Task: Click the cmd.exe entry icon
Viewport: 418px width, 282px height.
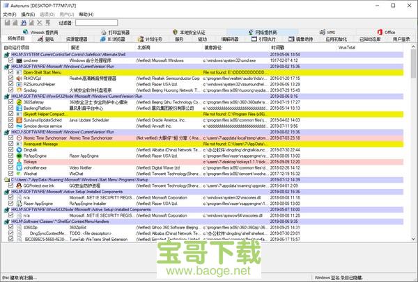Action: 19,60
